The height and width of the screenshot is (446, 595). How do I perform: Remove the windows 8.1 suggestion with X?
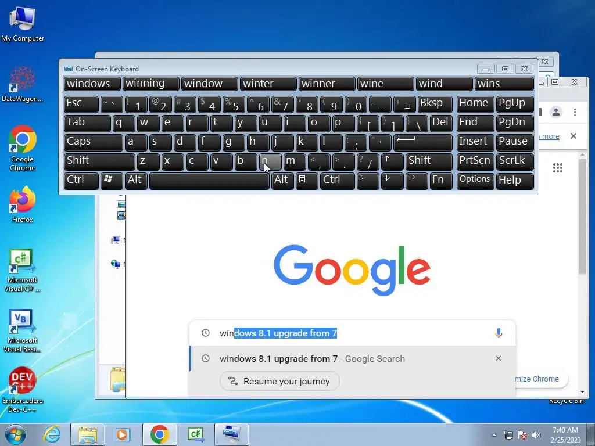pyautogui.click(x=498, y=358)
